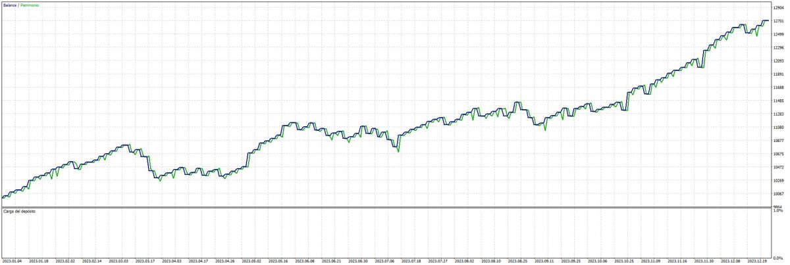Click the 0.0% deposit load axis label
Screen dimensions: 790x265
[x=778, y=257]
